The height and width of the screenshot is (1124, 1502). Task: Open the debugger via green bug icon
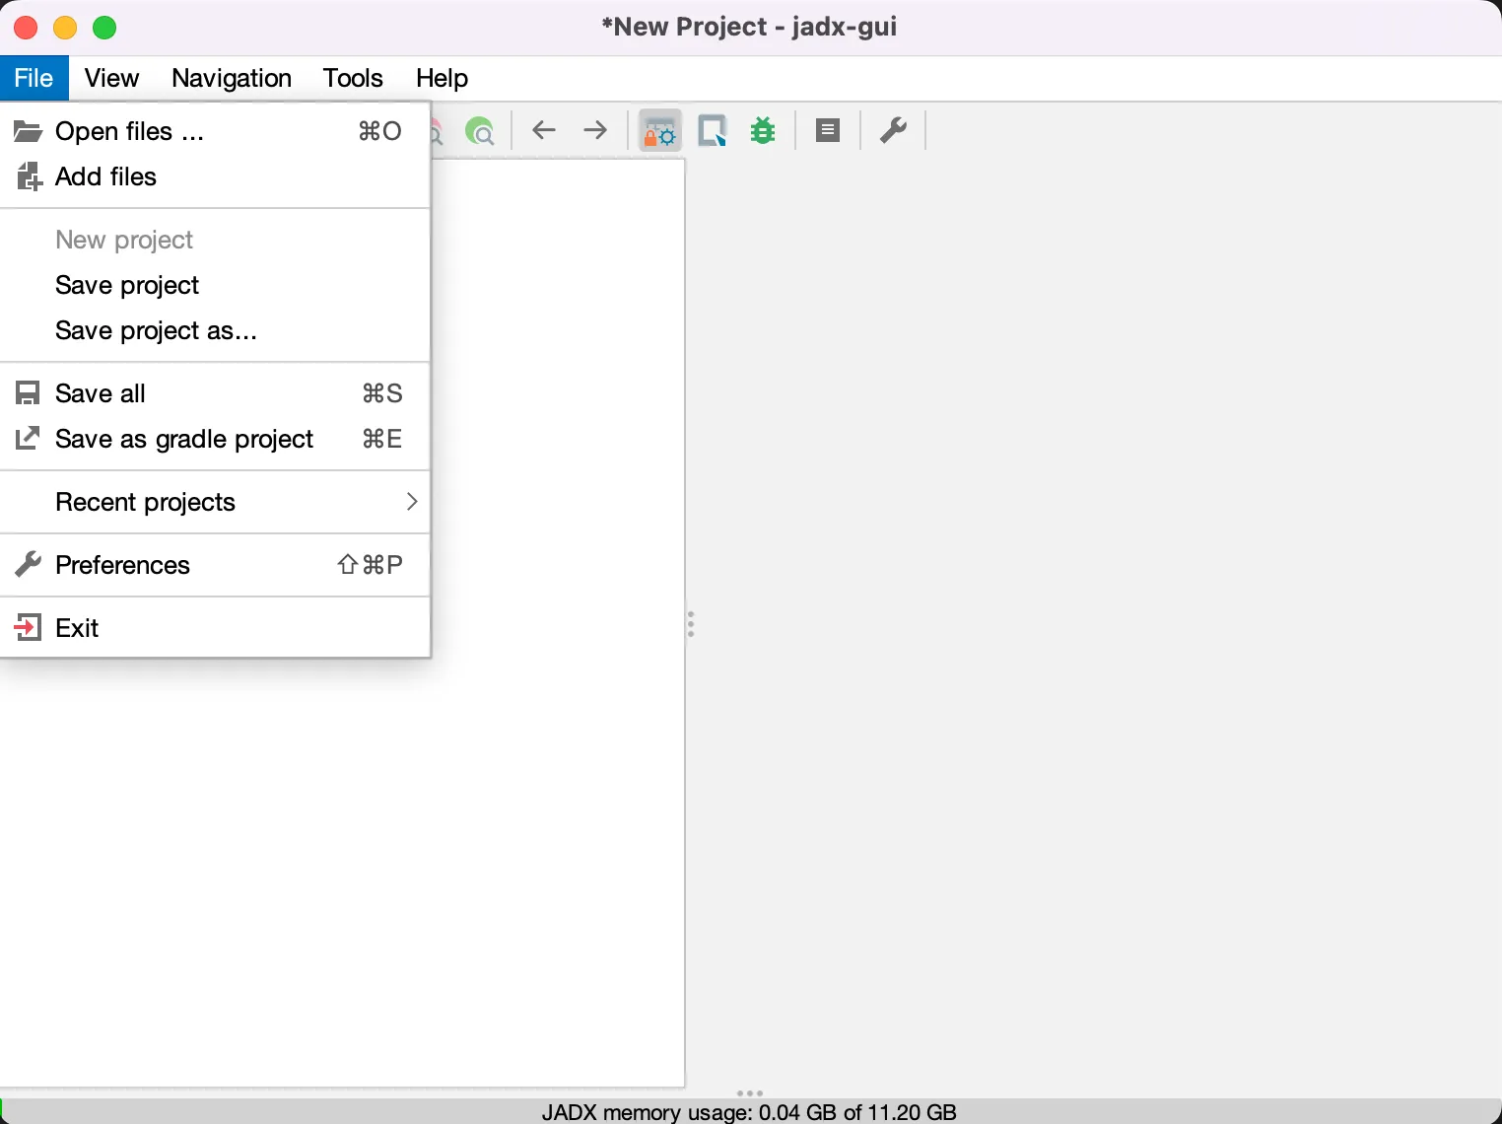click(763, 130)
